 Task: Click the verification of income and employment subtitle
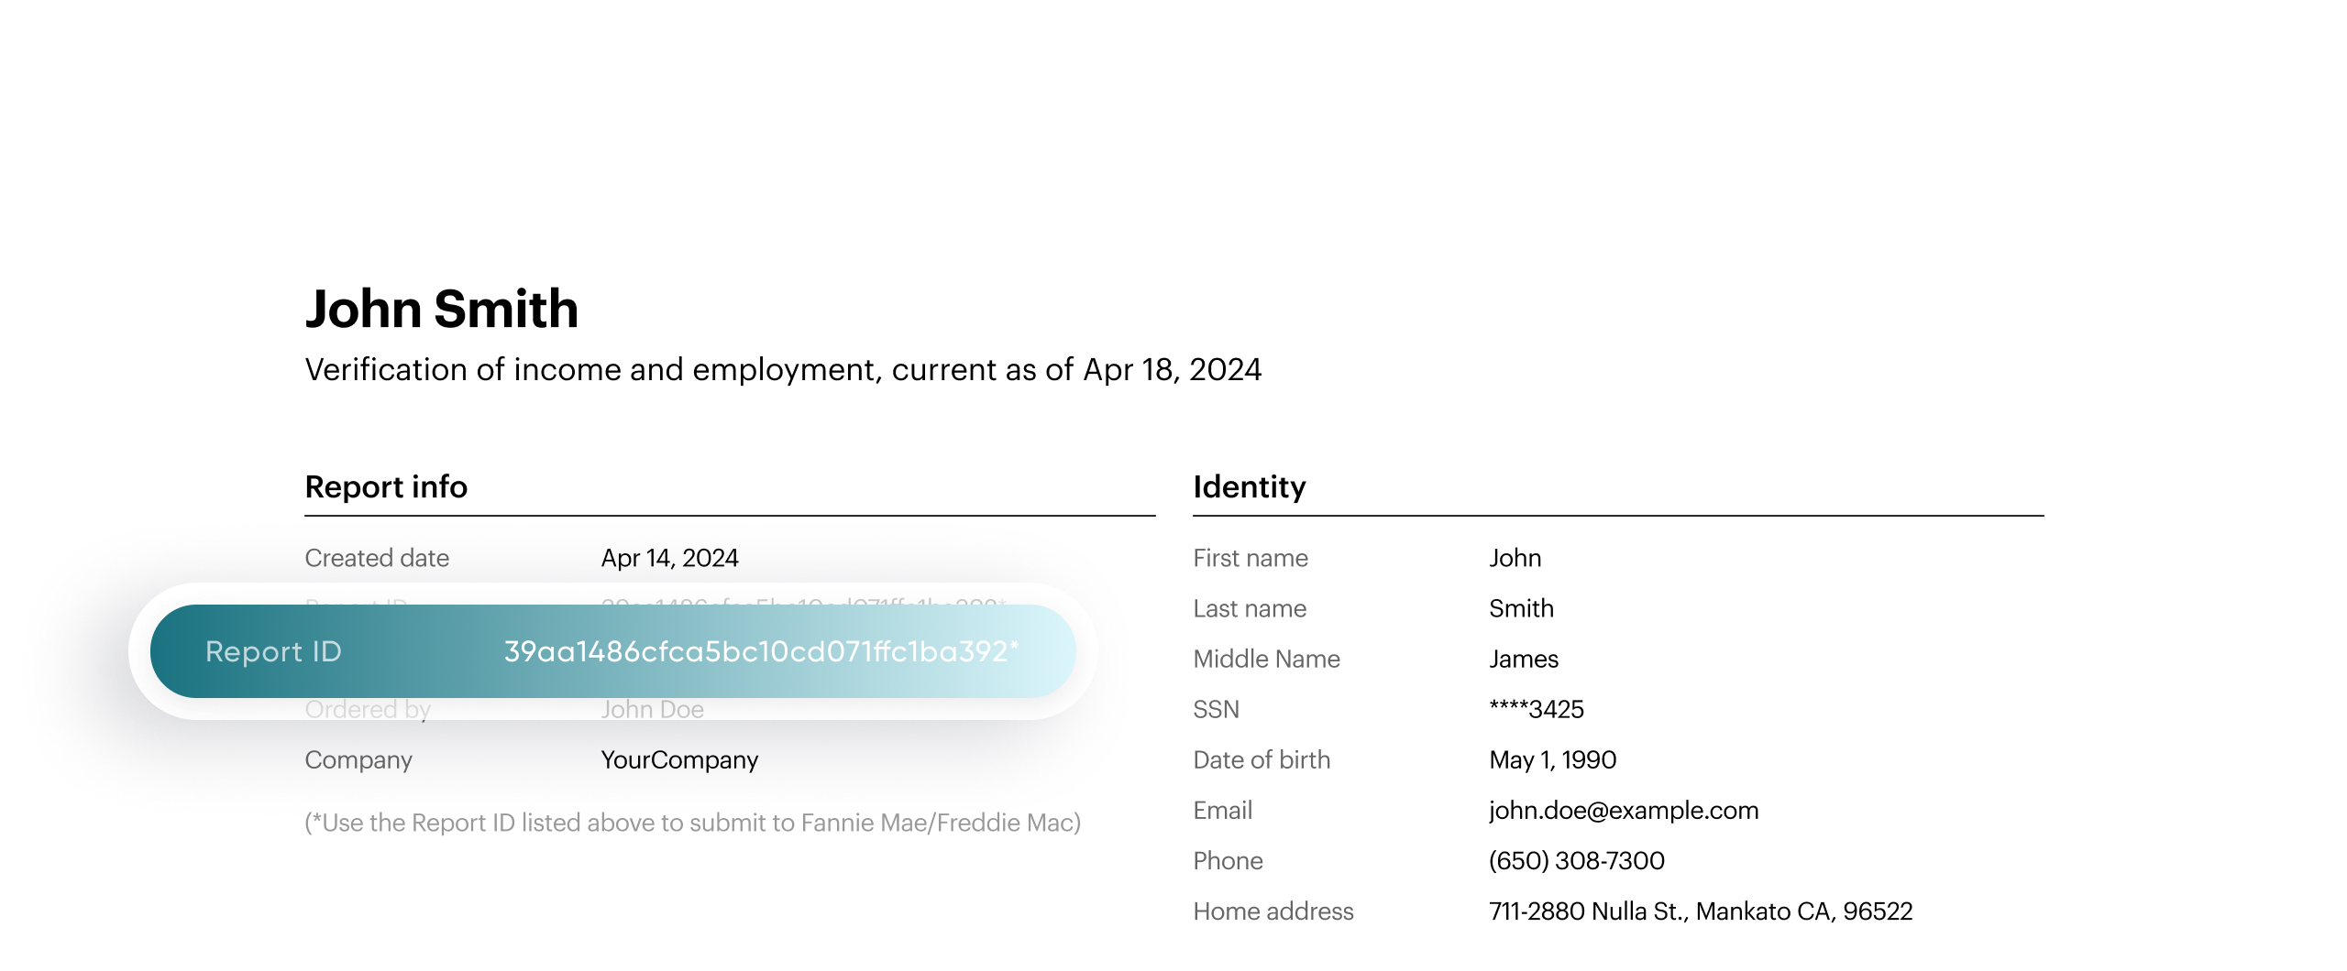[x=783, y=370]
